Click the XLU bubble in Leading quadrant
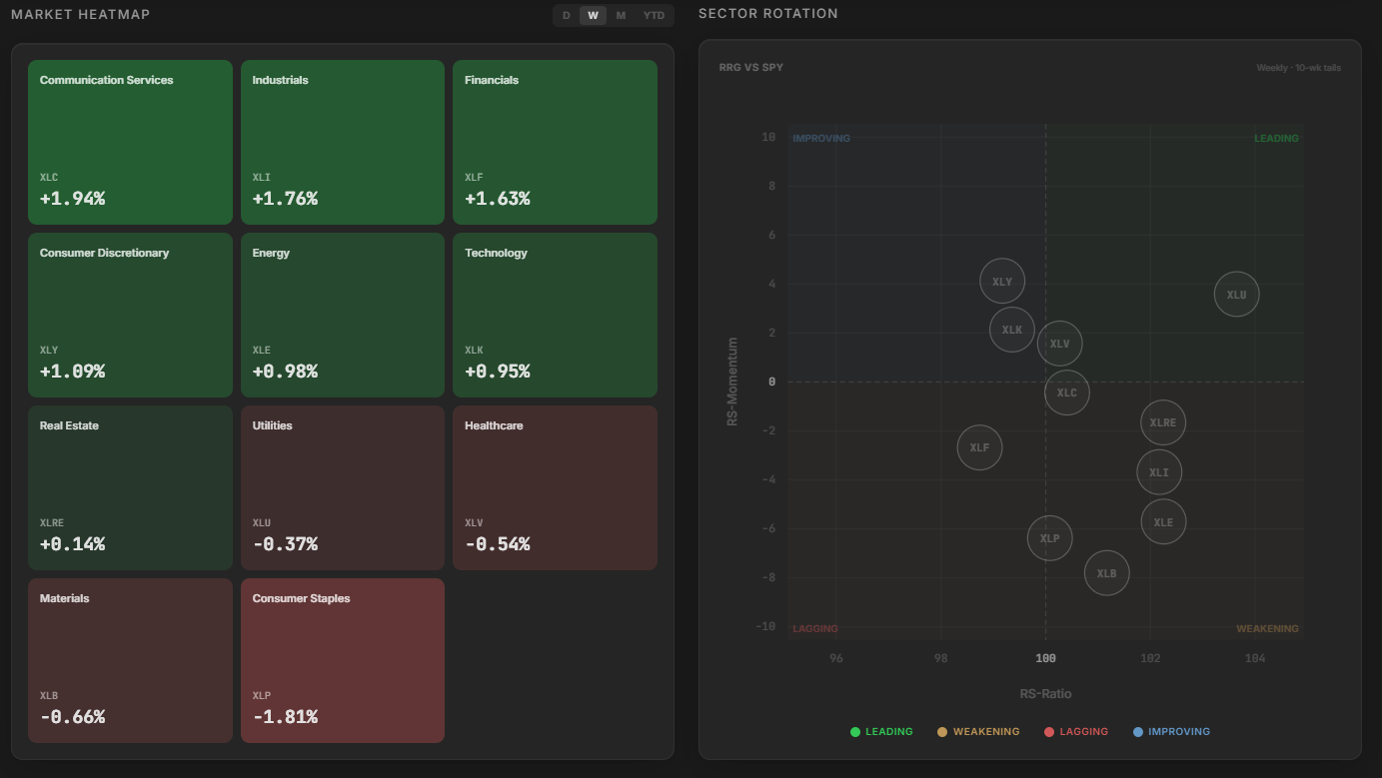Image resolution: width=1382 pixels, height=778 pixels. [1237, 295]
